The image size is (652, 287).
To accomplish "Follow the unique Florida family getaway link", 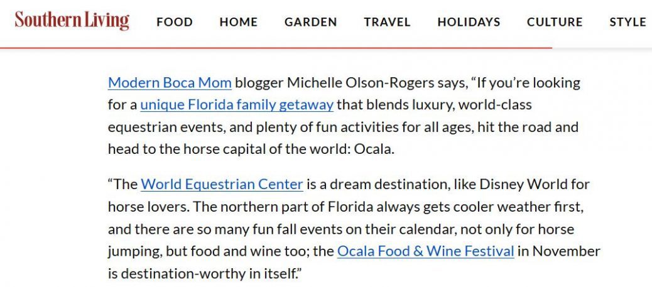I will pos(236,104).
